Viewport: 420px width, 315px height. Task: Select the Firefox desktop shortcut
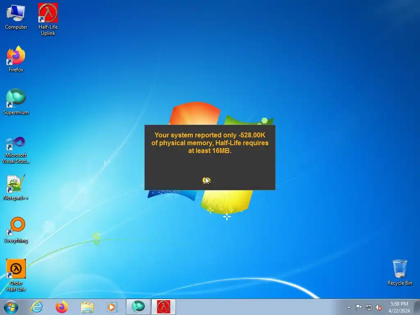click(x=16, y=59)
